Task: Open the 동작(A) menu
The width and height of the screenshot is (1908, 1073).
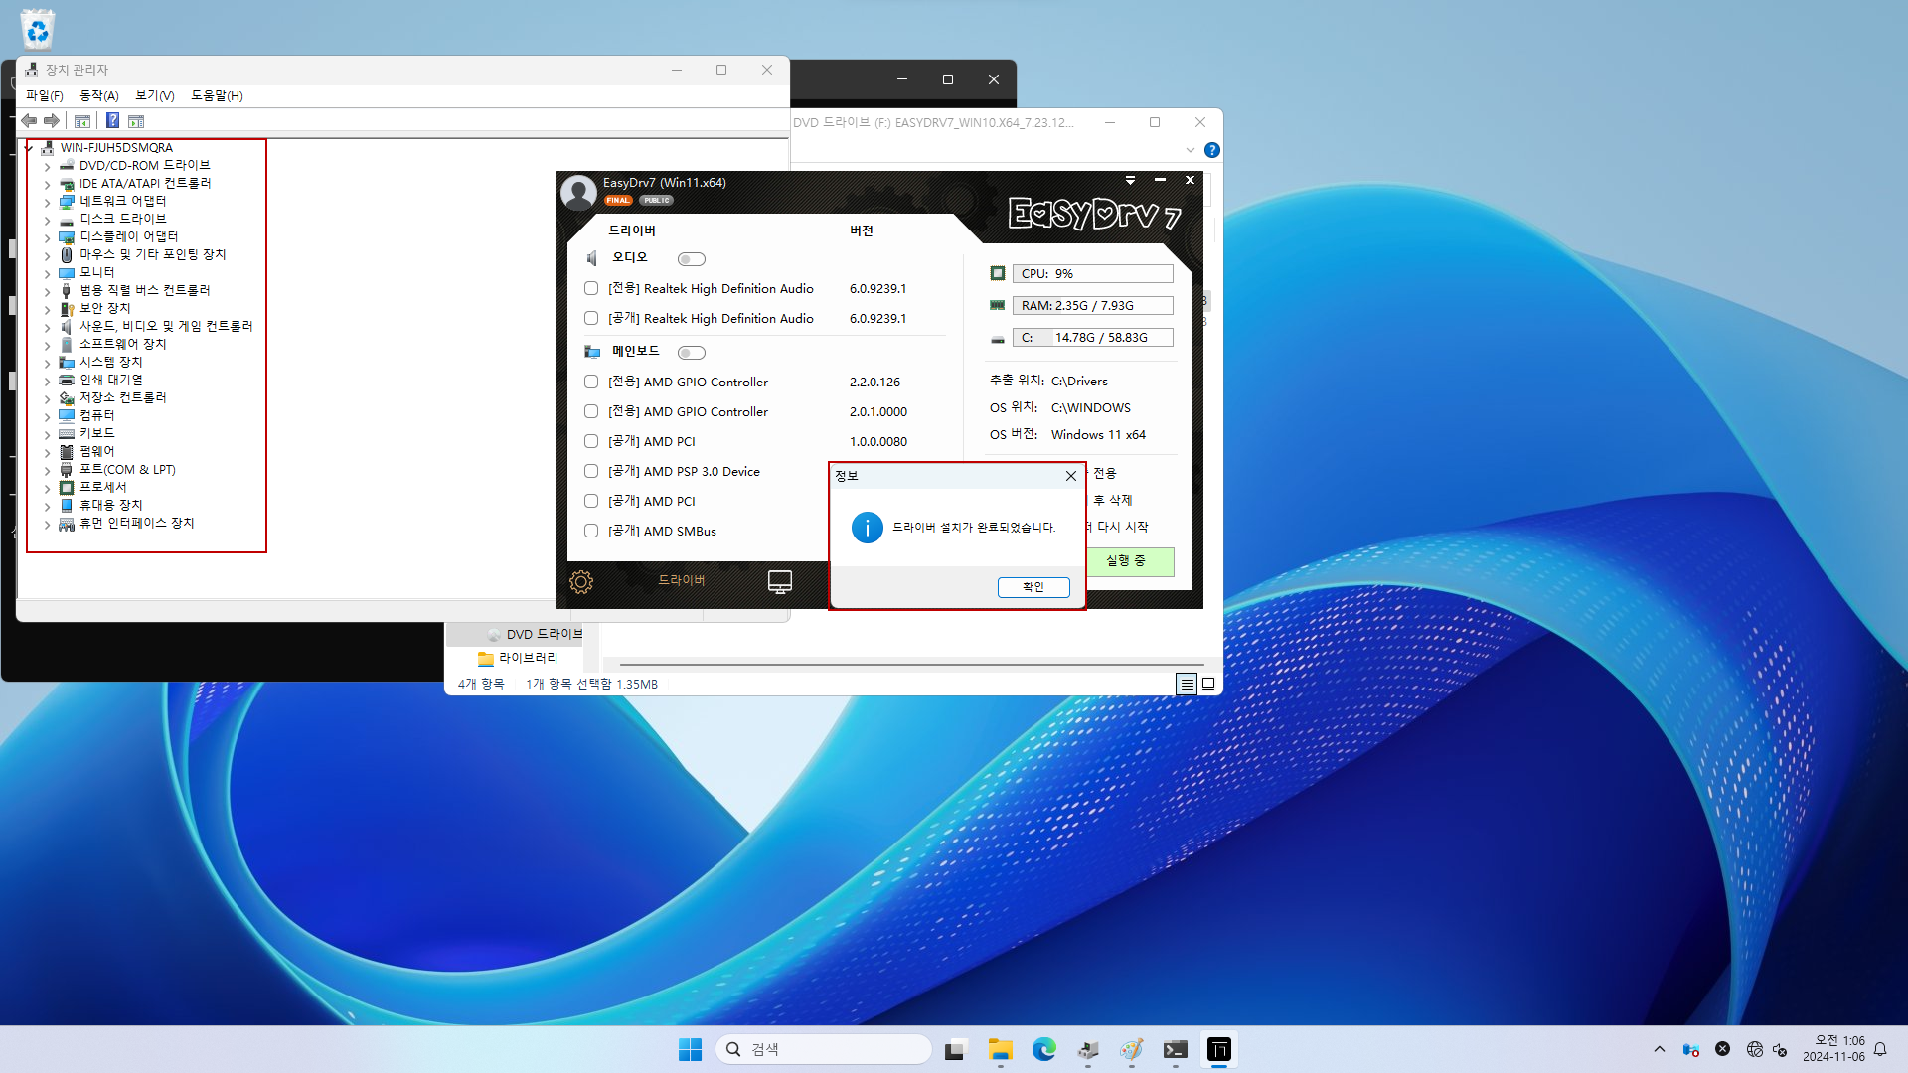Action: click(98, 95)
